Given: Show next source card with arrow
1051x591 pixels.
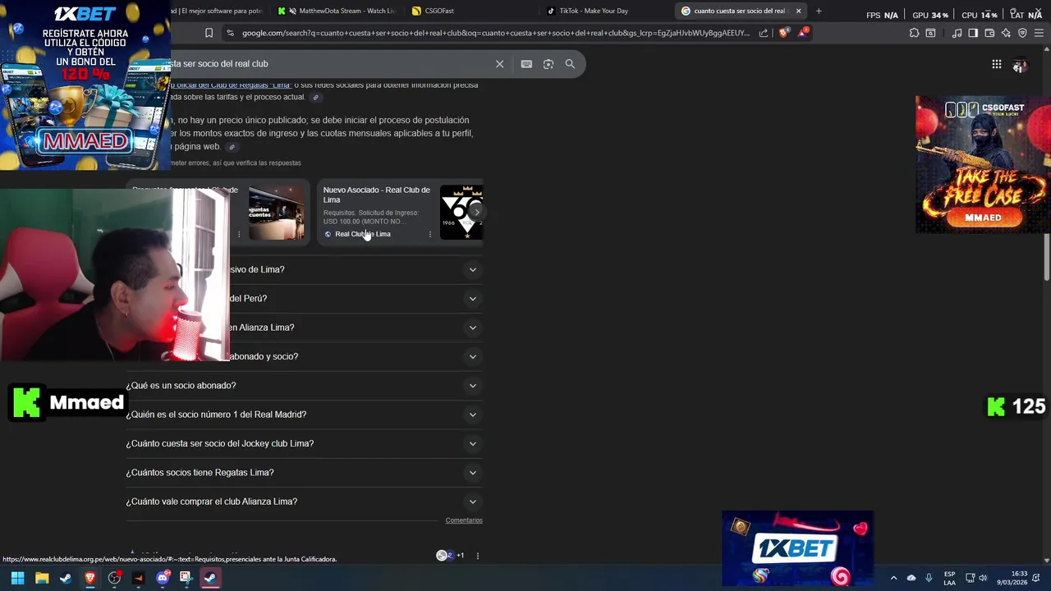Looking at the screenshot, I should pos(476,212).
